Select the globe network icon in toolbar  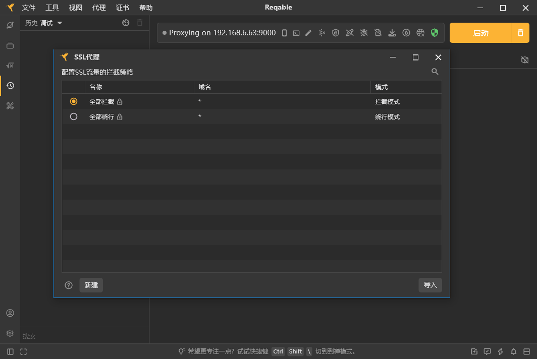420,33
